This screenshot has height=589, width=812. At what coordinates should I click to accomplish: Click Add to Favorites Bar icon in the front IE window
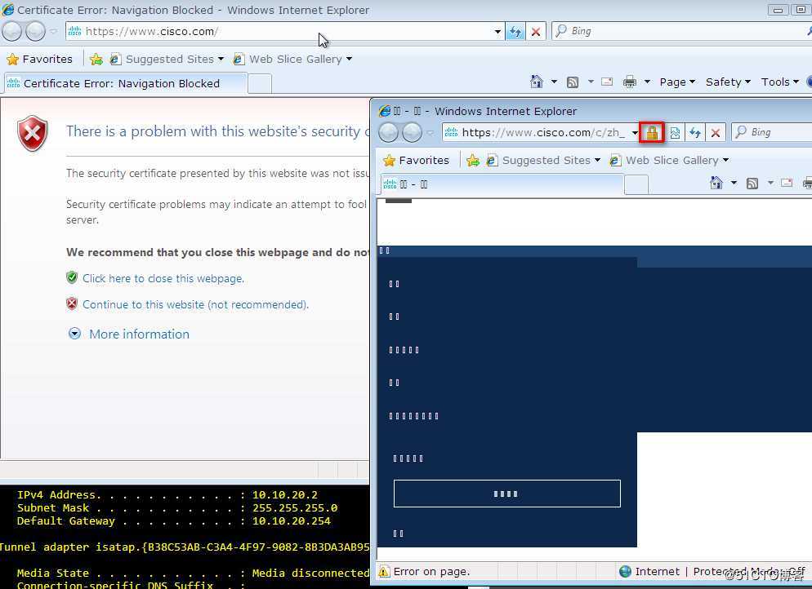click(472, 161)
